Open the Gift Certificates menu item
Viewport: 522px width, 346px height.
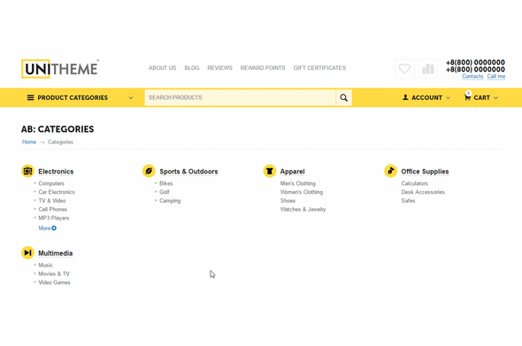tap(319, 68)
